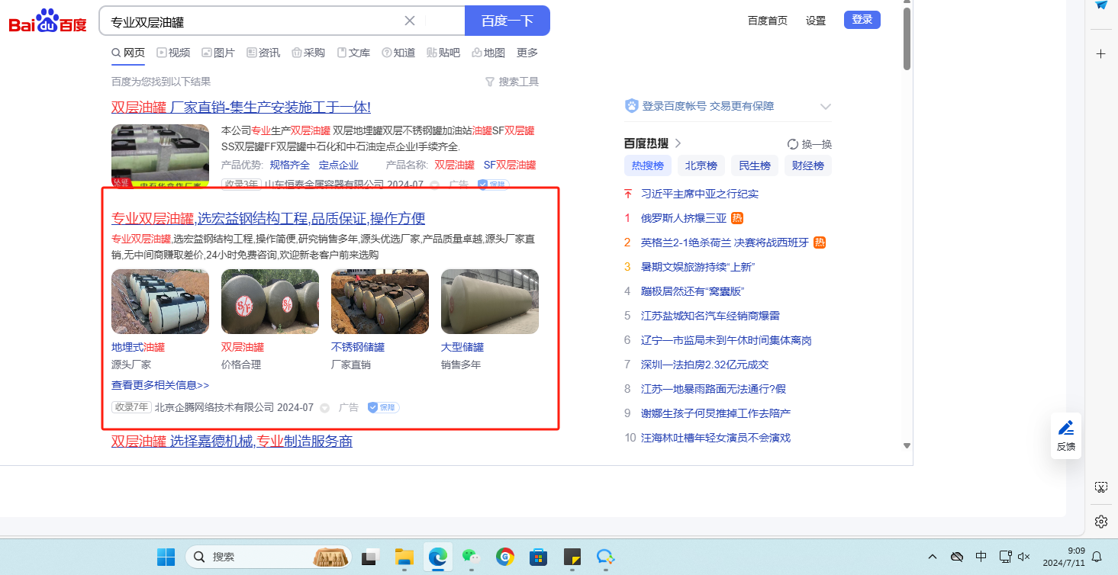Image resolution: width=1118 pixels, height=575 pixels.
Task: Open hot search 俄罗斯人挤爆三亚
Action: click(x=684, y=218)
